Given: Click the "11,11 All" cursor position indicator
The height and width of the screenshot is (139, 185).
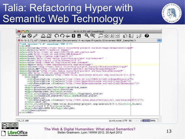Looking at the screenshot, I should pyautogui.click(x=23, y=121).
